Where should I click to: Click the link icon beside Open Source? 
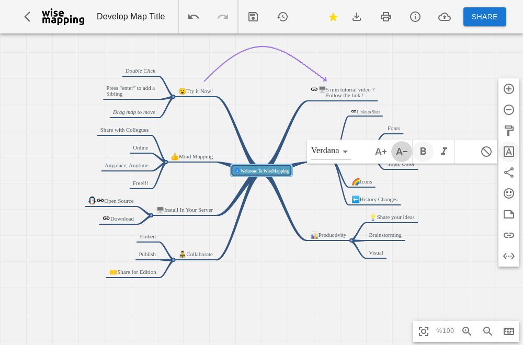point(100,201)
